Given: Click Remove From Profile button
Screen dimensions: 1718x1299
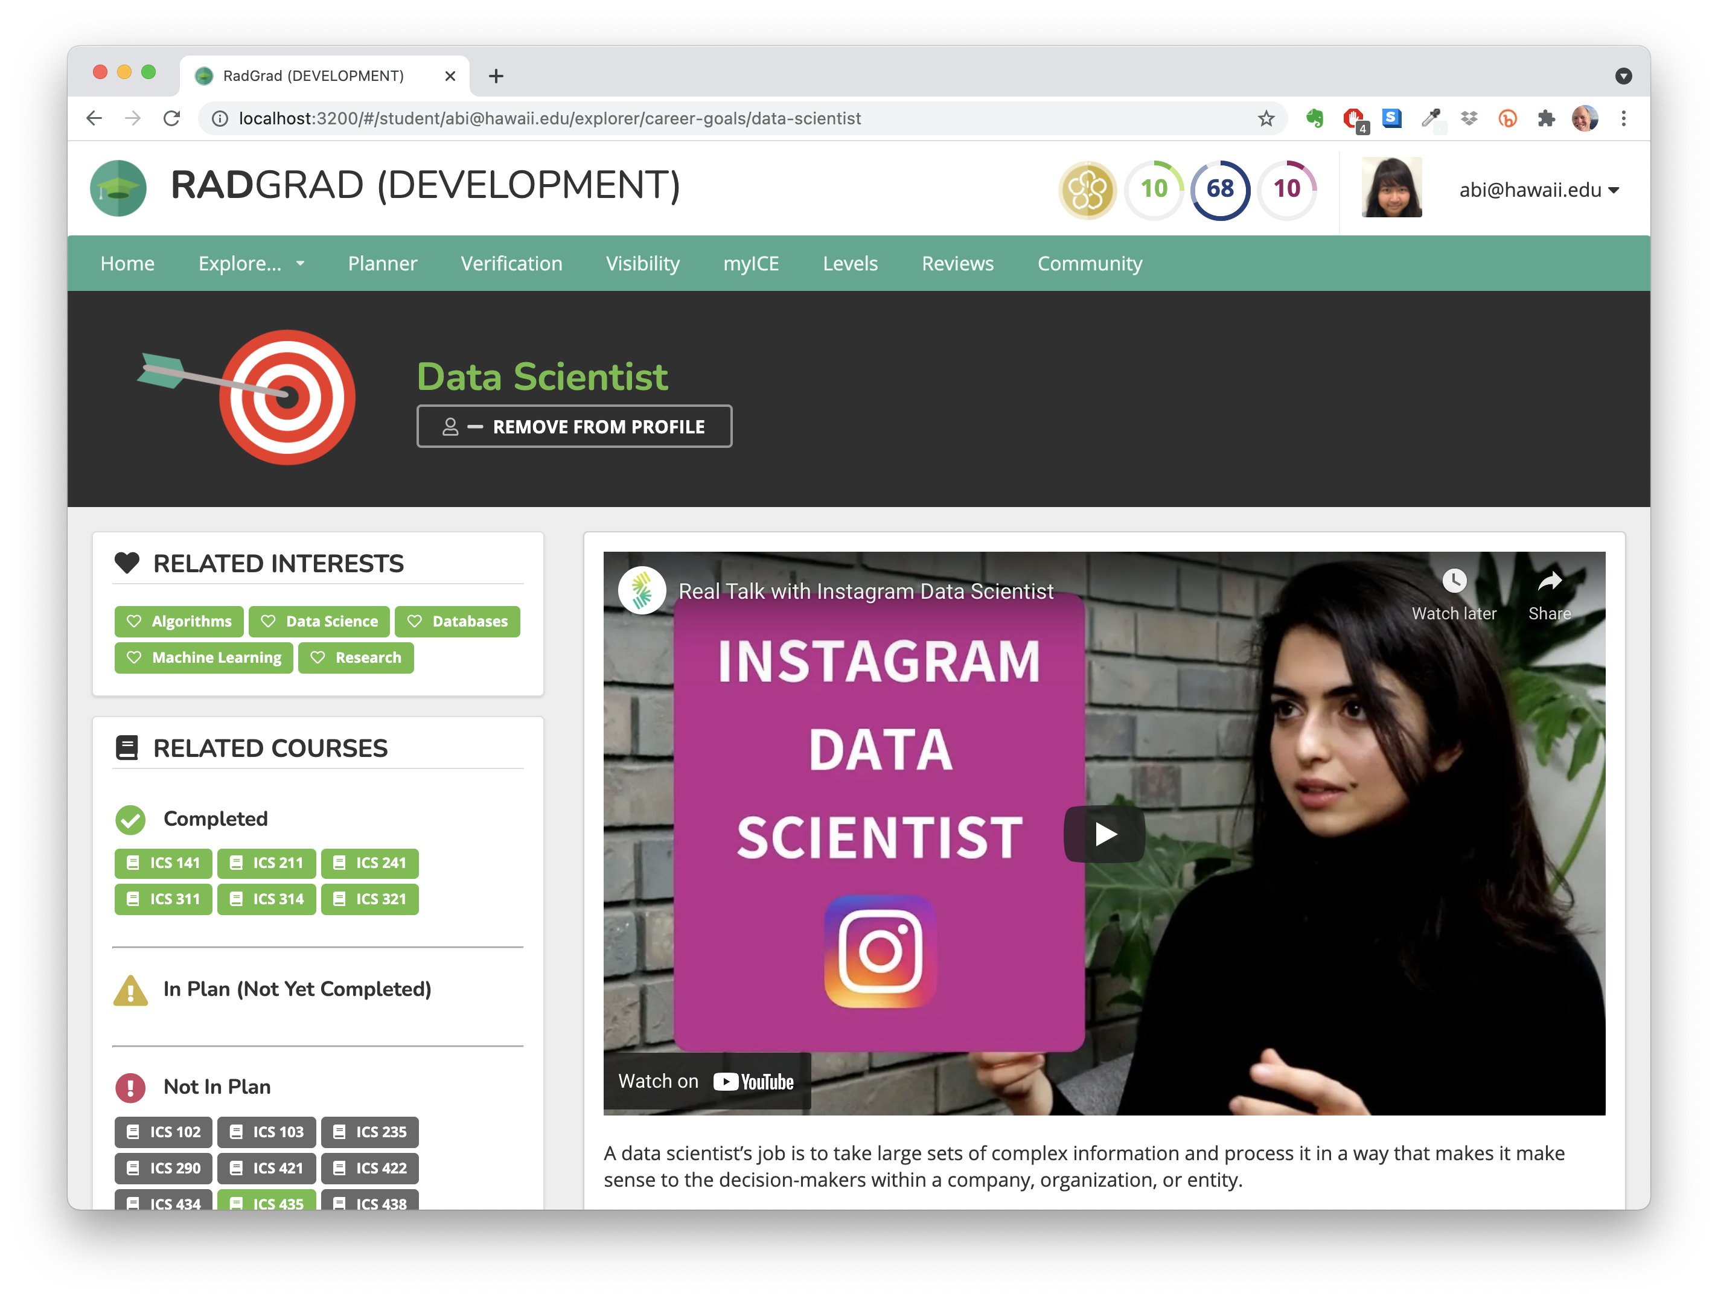Looking at the screenshot, I should click(x=574, y=426).
